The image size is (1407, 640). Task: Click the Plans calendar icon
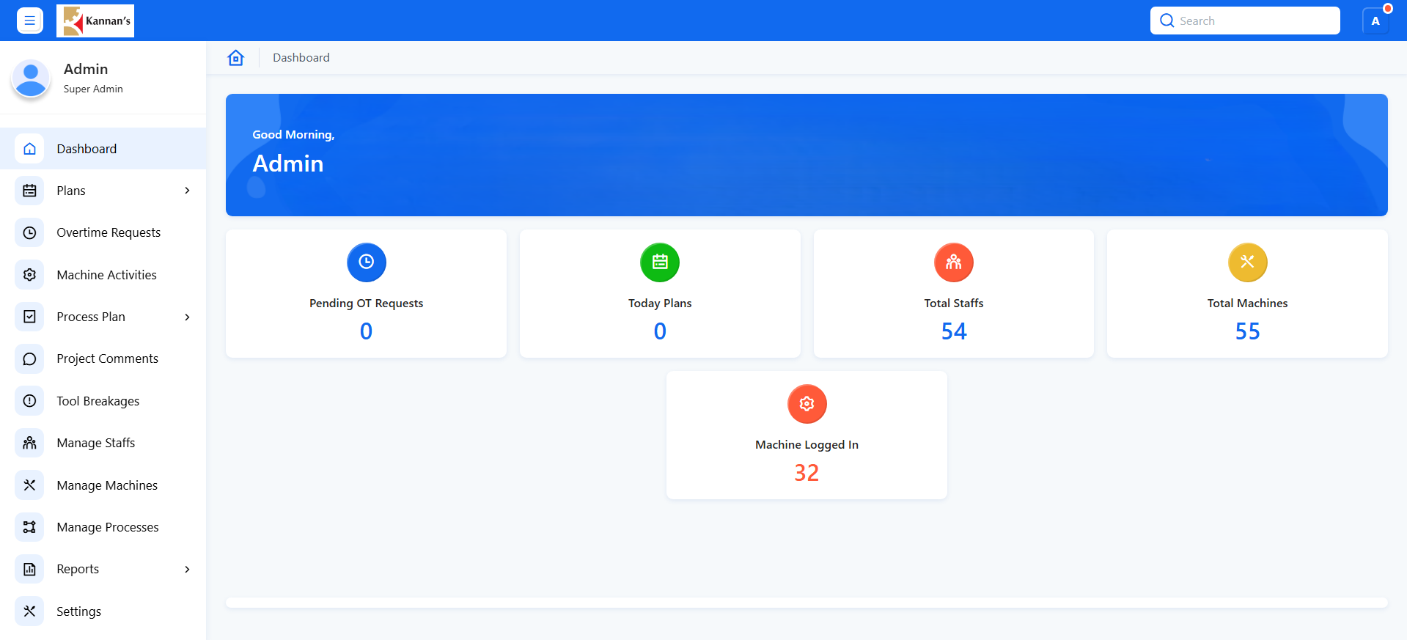click(x=29, y=191)
